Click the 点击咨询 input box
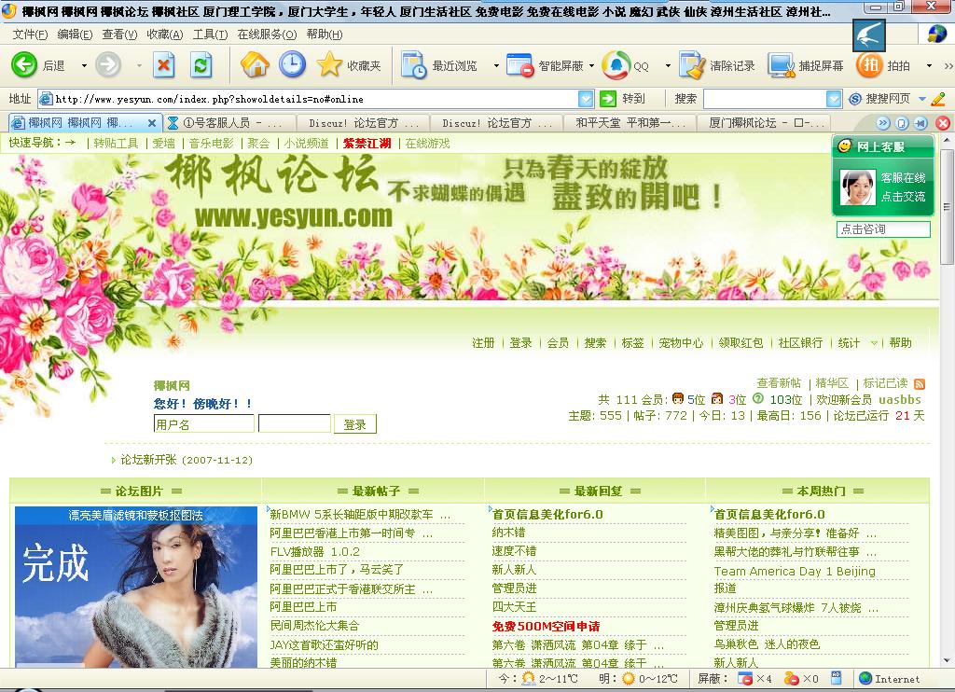The width and height of the screenshot is (955, 692). (x=883, y=229)
